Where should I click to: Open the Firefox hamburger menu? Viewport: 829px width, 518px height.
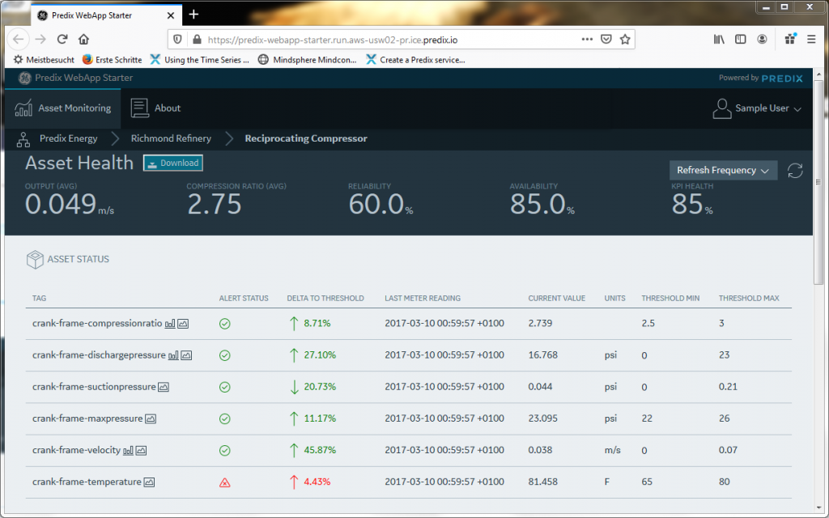tap(811, 39)
